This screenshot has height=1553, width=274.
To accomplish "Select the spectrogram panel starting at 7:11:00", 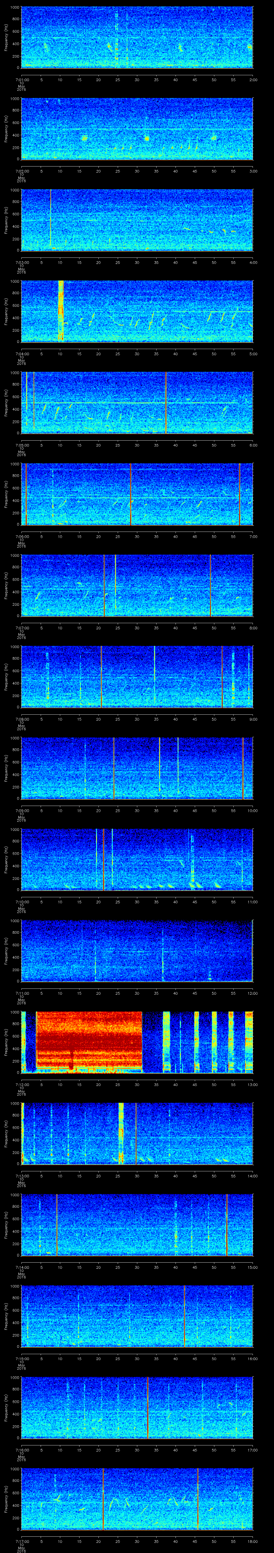I will [137, 951].
